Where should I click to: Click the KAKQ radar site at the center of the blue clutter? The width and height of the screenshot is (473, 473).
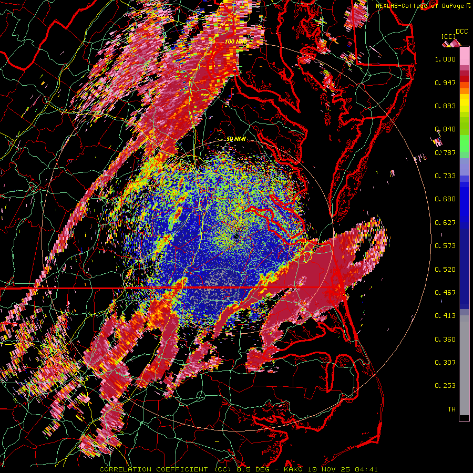235,238
